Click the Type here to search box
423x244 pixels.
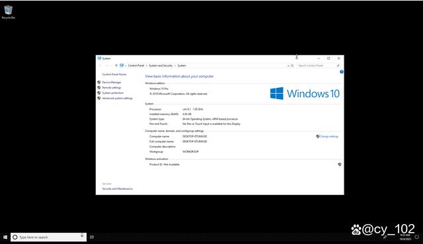pos(48,237)
